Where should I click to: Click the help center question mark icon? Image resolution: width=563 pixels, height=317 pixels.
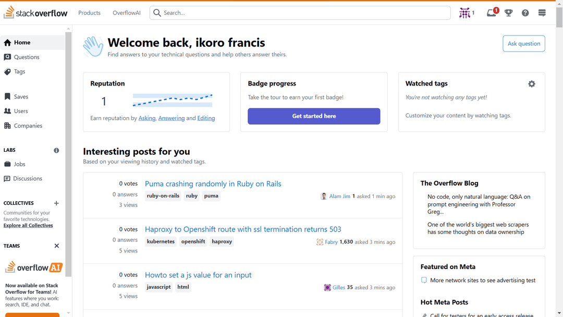click(x=525, y=13)
